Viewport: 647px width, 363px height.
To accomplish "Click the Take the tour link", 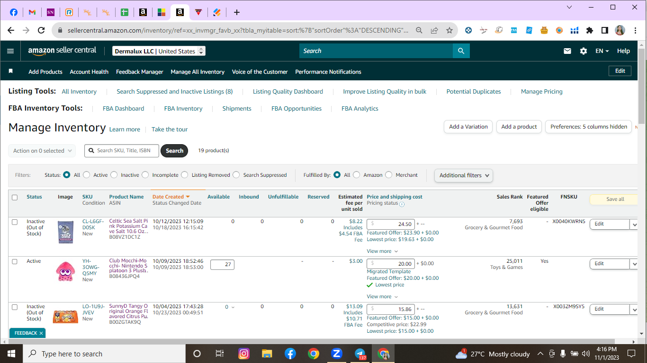I will 170,130.
